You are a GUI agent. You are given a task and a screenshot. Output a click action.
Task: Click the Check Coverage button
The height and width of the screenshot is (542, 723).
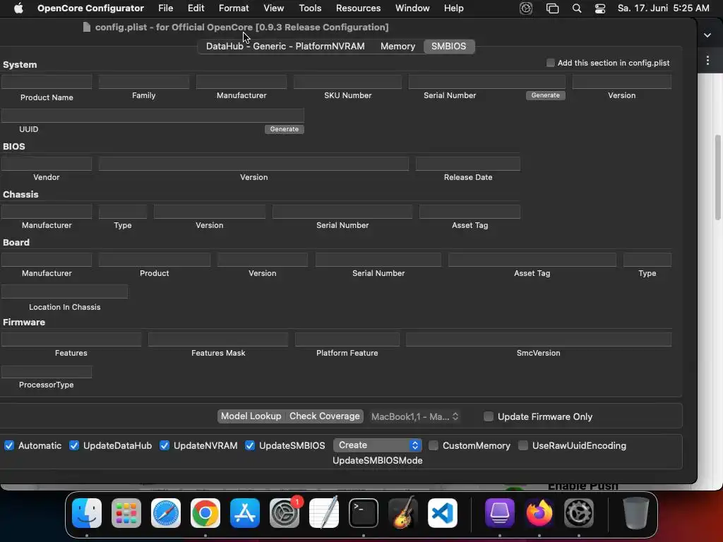(325, 416)
